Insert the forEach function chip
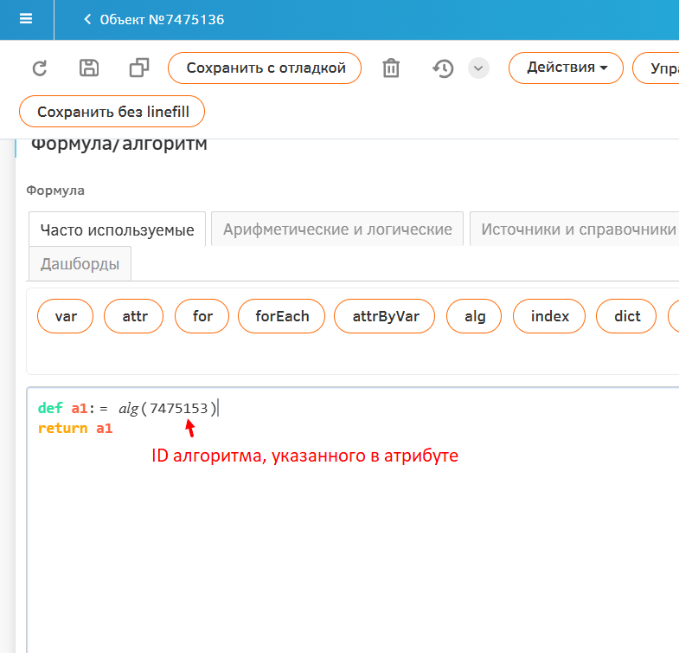679x653 pixels. coord(281,316)
